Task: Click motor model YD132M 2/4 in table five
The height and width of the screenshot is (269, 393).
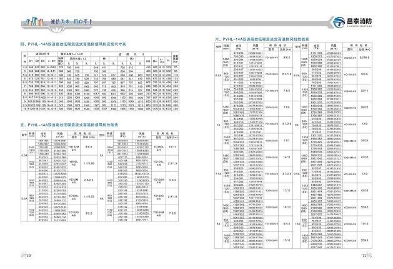Action: [74, 148]
